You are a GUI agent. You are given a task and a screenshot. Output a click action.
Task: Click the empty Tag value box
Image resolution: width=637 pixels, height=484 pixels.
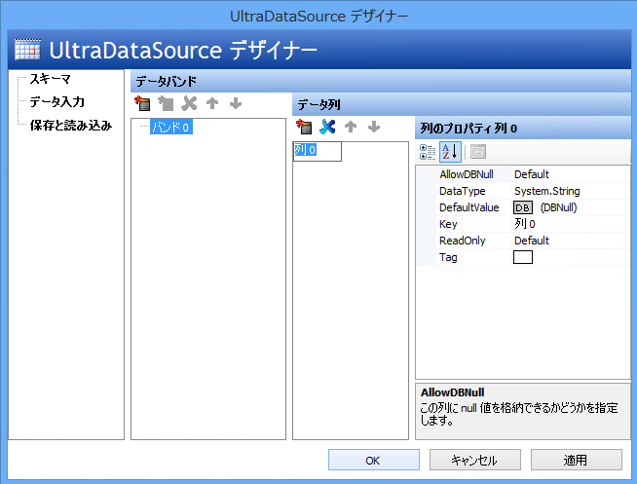point(523,257)
